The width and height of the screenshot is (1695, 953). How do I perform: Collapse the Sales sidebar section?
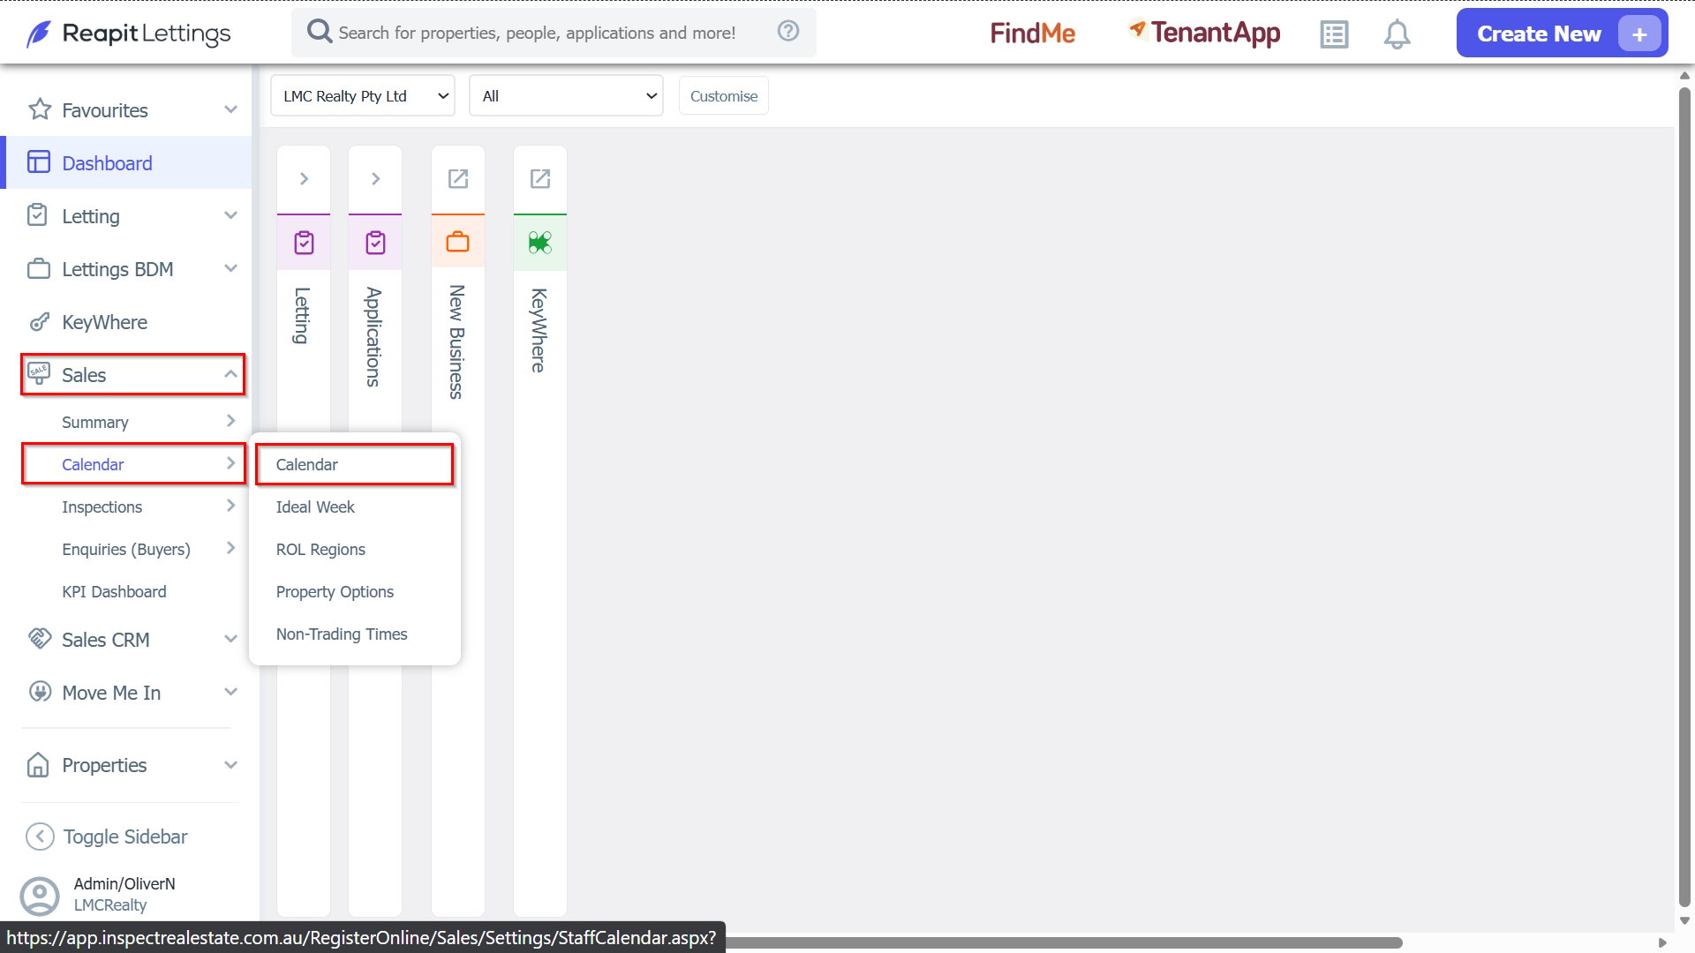coord(132,375)
